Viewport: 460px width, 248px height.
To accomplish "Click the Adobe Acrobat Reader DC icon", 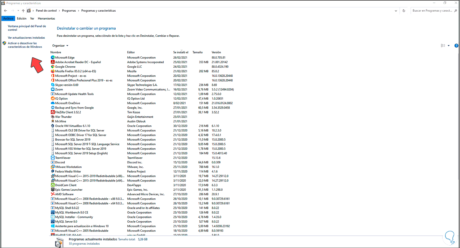I will 53,62.
